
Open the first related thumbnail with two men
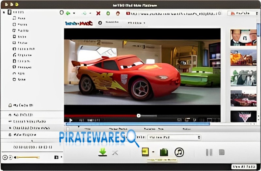click(x=243, y=38)
